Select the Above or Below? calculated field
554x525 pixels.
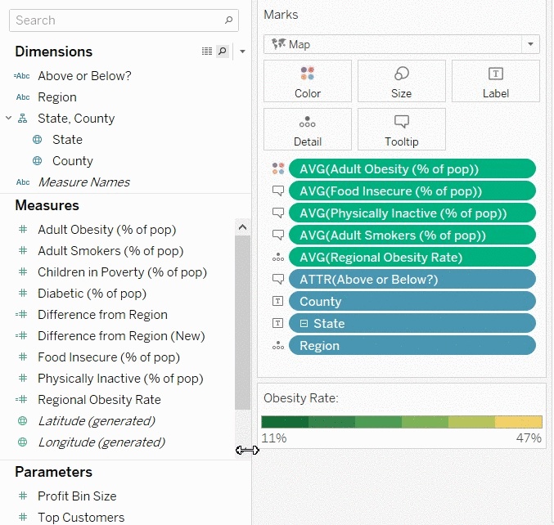[84, 76]
